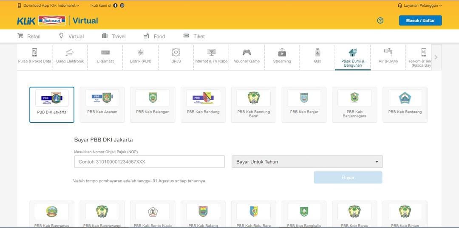
Task: Select the PBB Kab Batu Bara card
Action: pyautogui.click(x=253, y=214)
